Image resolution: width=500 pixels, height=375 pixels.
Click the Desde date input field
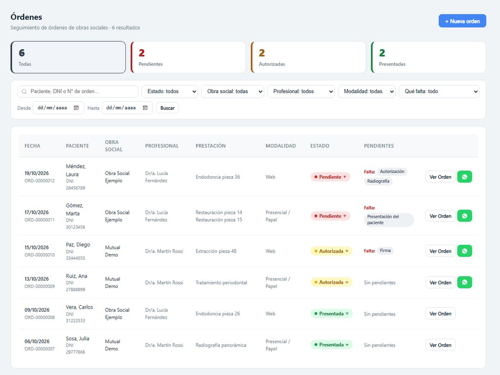tap(58, 108)
